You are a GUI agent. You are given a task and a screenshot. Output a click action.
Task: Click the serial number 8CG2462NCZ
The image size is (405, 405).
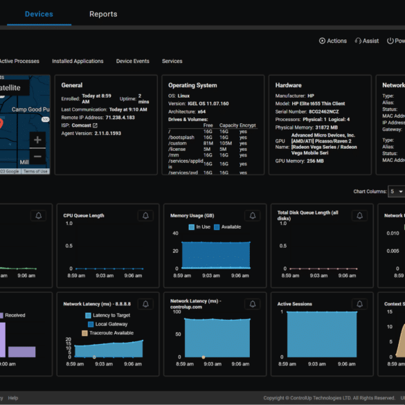pyautogui.click(x=324, y=111)
